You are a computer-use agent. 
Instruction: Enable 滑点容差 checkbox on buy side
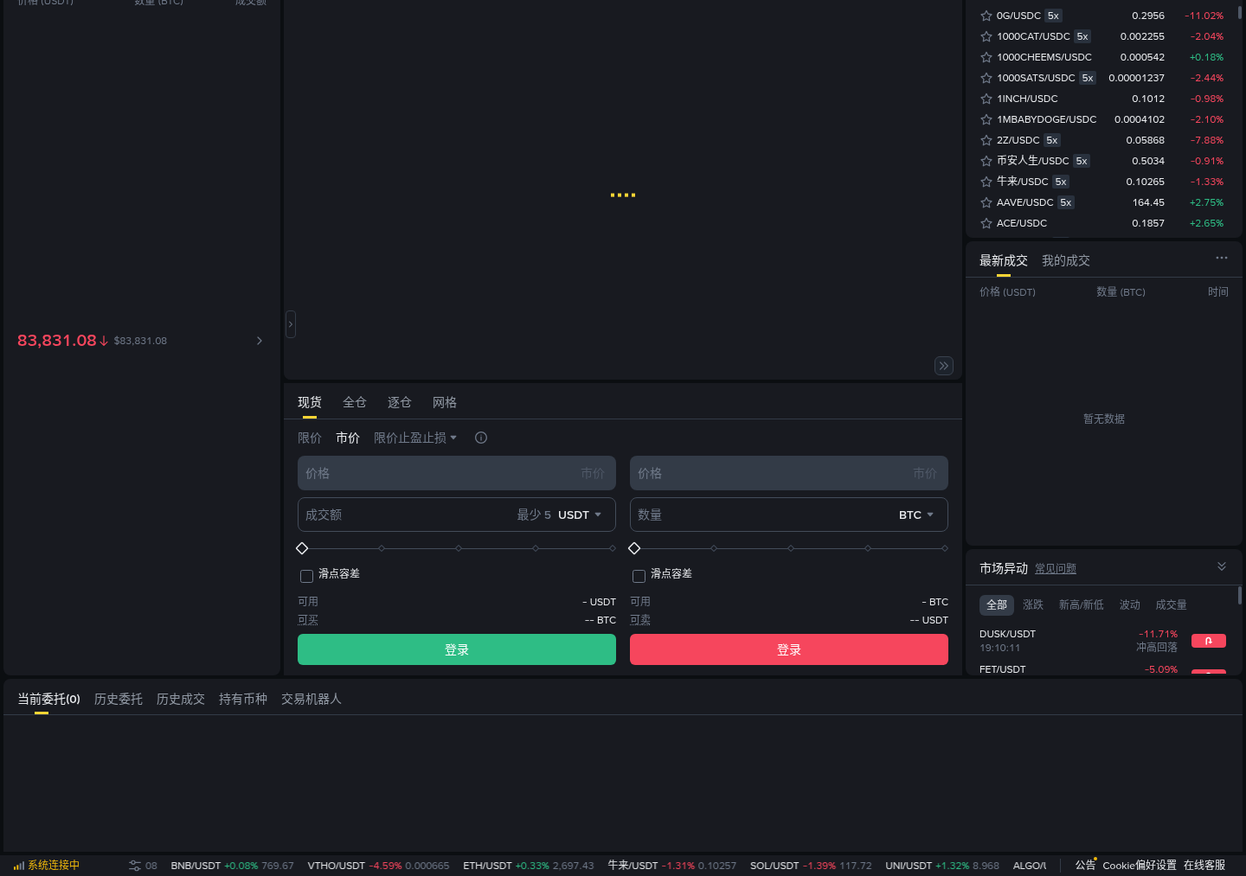tap(306, 576)
